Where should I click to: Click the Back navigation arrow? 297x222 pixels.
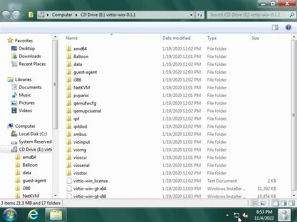(x=6, y=15)
